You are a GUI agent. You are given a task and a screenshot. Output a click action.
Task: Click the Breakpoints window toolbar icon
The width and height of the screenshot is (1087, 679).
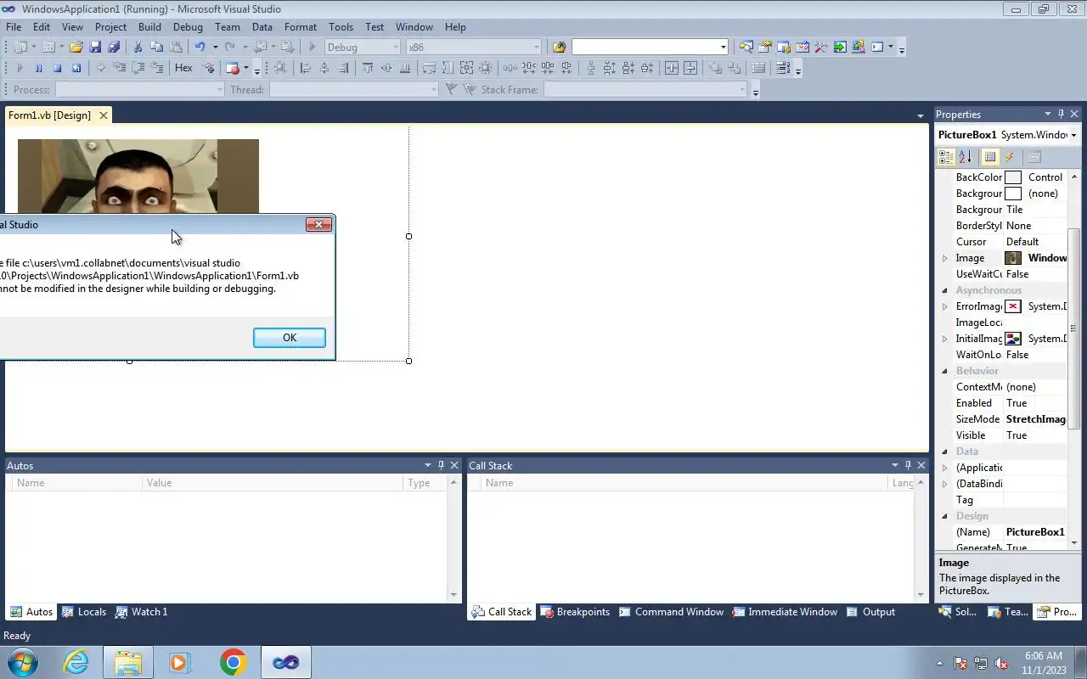point(233,68)
